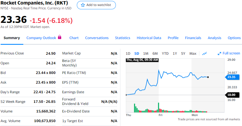Click the Bid value 23.44 x 800
The image size is (242, 126).
46,73
